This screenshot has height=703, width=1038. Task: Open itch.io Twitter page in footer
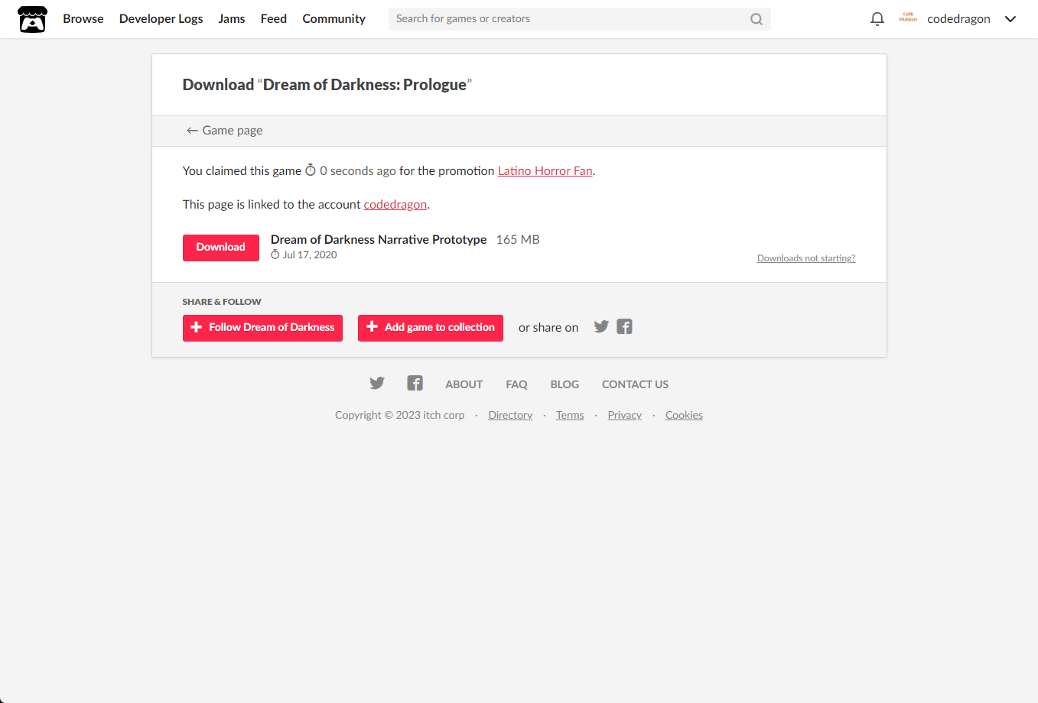click(x=377, y=384)
